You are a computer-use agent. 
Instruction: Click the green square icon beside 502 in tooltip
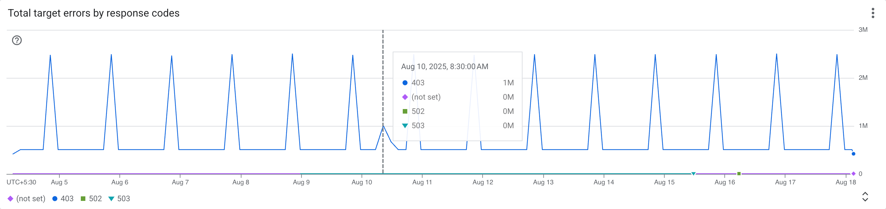pyautogui.click(x=405, y=111)
